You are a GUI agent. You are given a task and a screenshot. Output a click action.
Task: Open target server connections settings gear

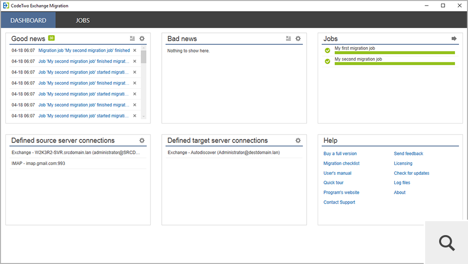click(298, 140)
